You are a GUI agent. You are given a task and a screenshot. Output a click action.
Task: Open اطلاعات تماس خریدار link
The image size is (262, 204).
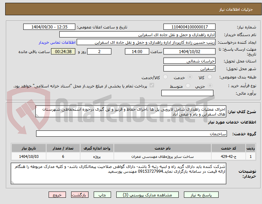(x=57, y=42)
